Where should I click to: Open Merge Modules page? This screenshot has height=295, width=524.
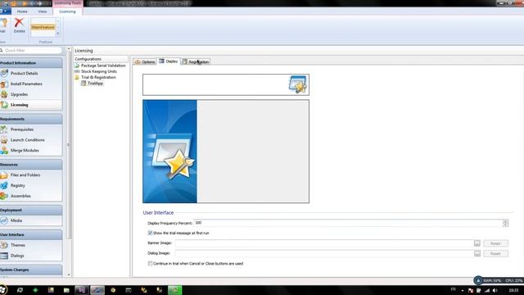[25, 151]
